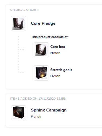Viewport: 102px width, 136px height.
Task: Open the Core Pledge box image
Action: pyautogui.click(x=19, y=23)
